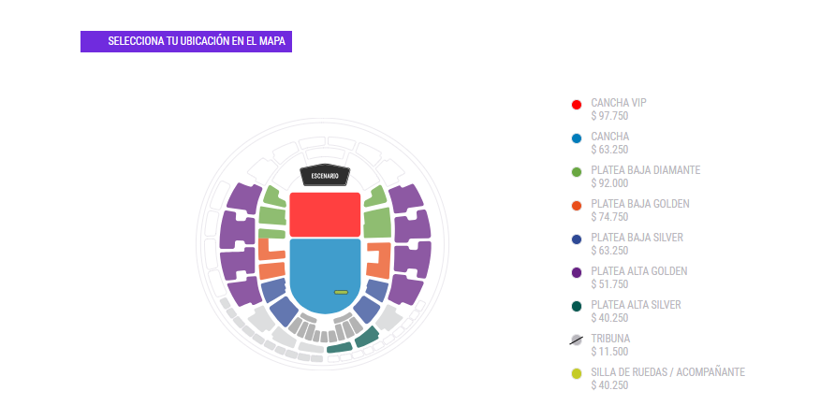Viewport: 835px width, 420px height.
Task: Click the red Cancha VIP legend dot
Action: (577, 104)
